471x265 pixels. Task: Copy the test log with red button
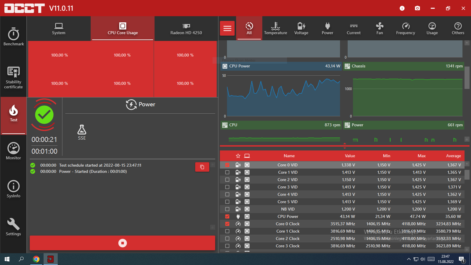(202, 167)
